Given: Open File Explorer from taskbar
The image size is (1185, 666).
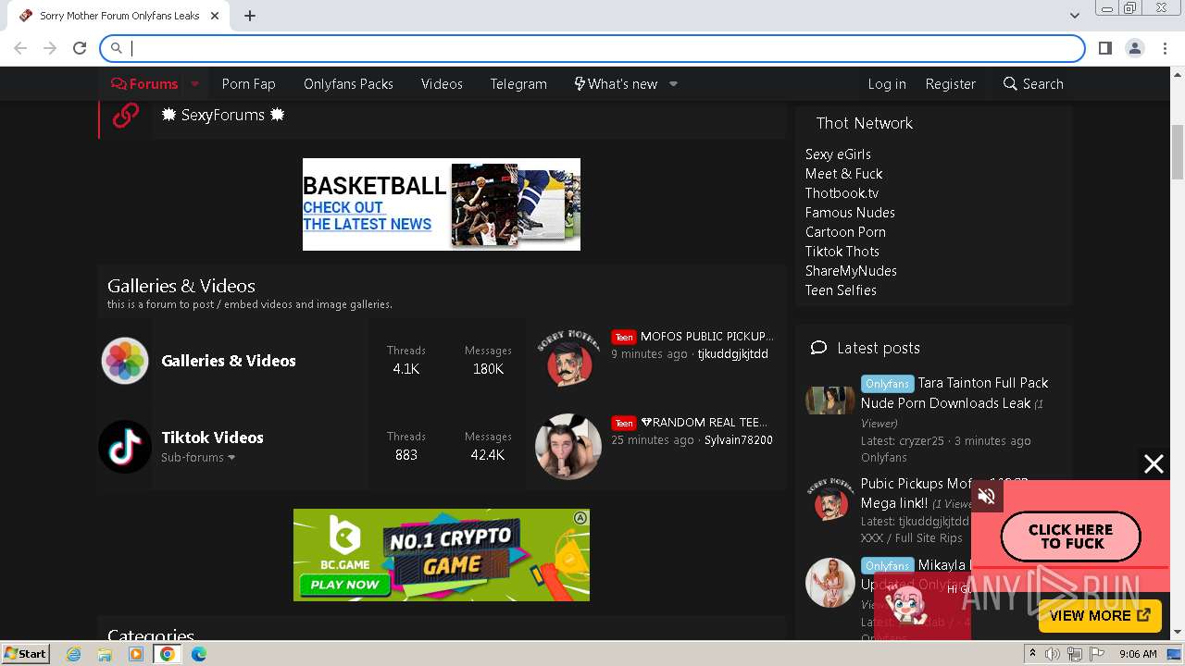Looking at the screenshot, I should coord(105,654).
